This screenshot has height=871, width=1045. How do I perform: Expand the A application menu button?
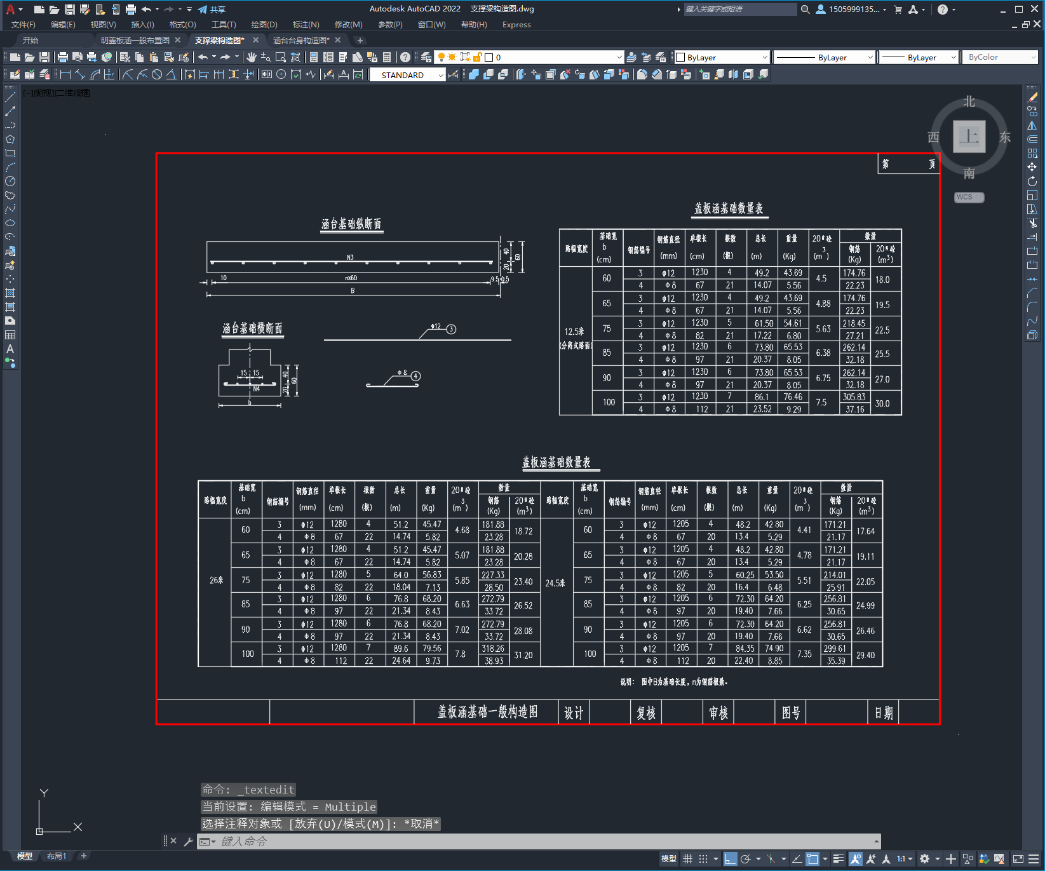(13, 9)
